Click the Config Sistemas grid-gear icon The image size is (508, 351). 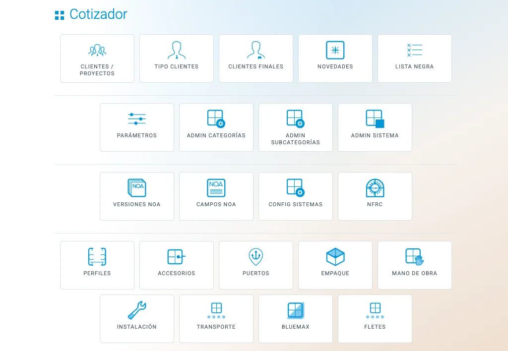coord(296,188)
